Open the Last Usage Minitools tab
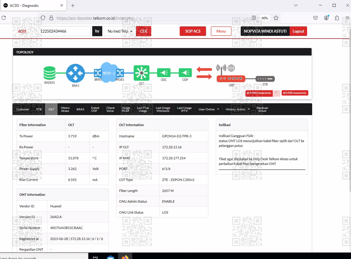351x259 pixels. [x=163, y=109]
